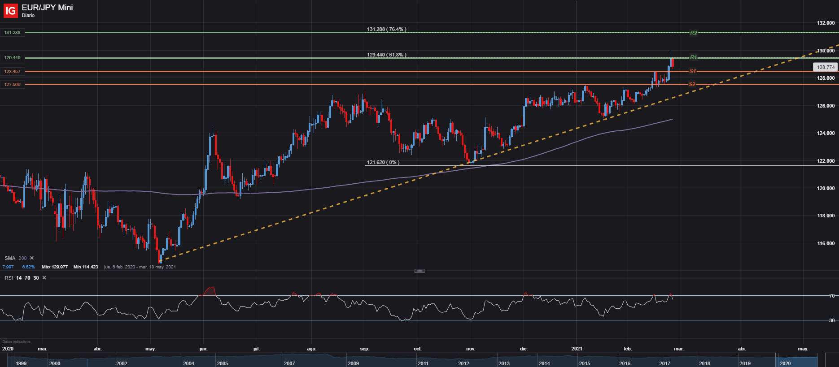Click the Máx 129.977 statistic
This screenshot has width=839, height=367.
pyautogui.click(x=55, y=267)
